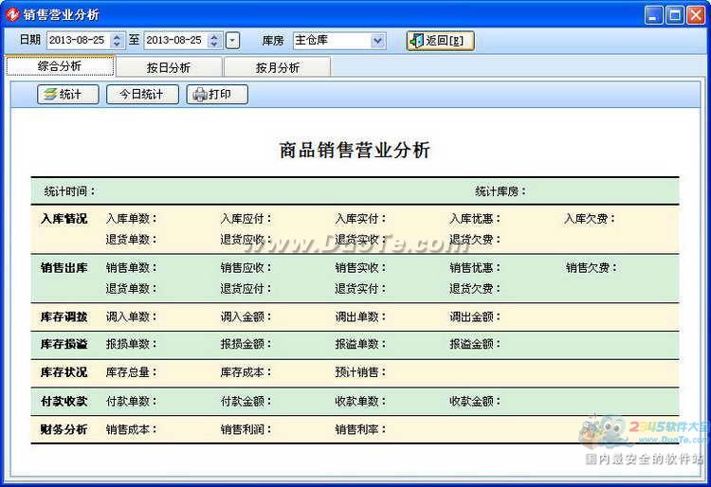Screen dimensions: 711x487
Task: Click the end date input field
Action: click(174, 41)
